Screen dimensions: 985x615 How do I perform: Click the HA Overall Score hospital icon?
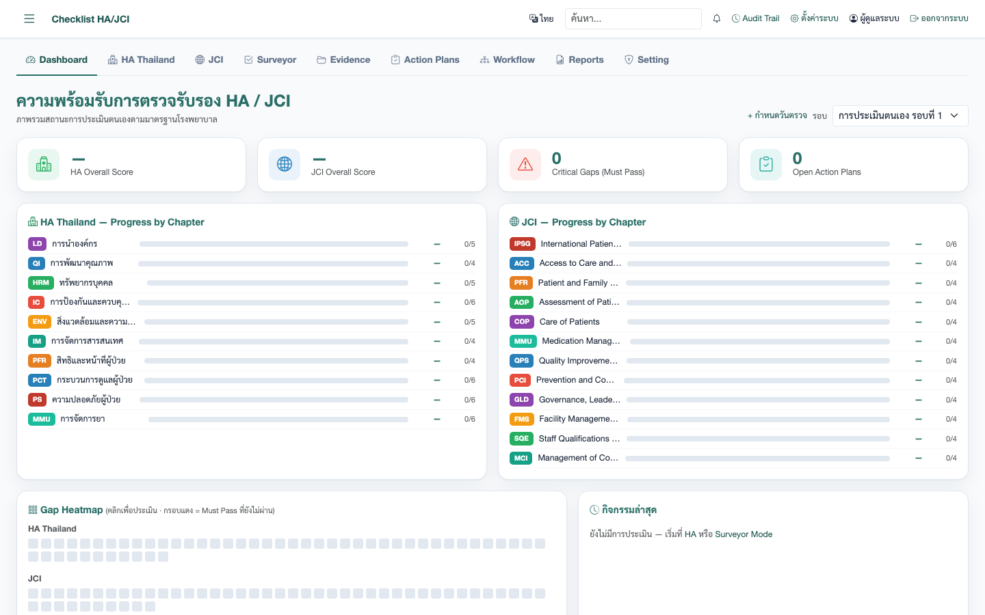coord(44,165)
